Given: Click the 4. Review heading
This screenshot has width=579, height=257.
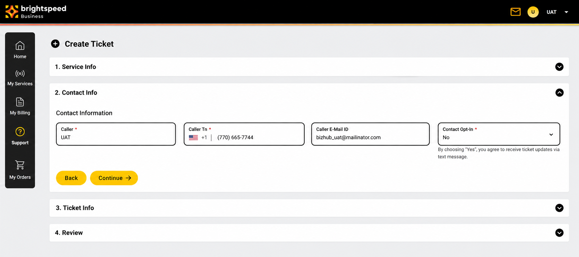Looking at the screenshot, I should [69, 233].
